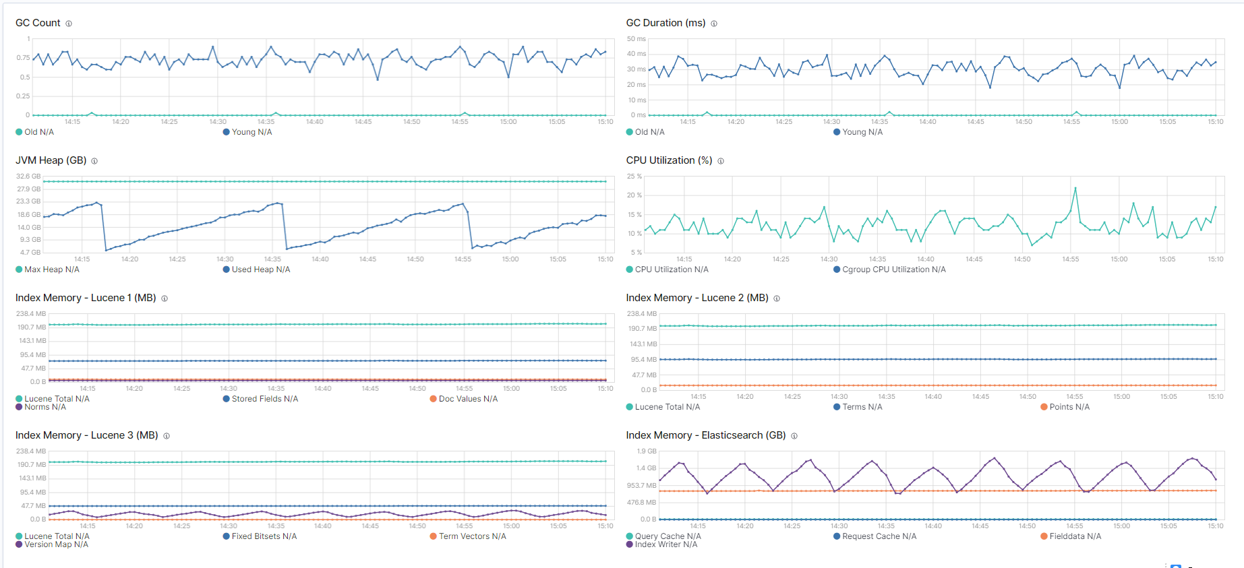The image size is (1244, 568).
Task: Toggle Old series in GC Duration legend
Action: [x=645, y=132]
